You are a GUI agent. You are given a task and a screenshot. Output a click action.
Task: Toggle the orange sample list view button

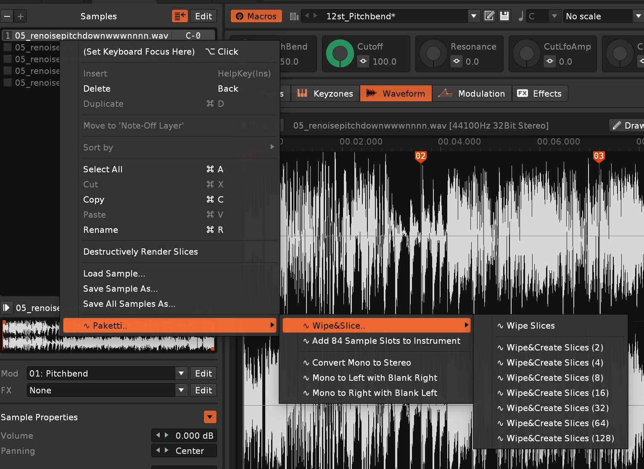point(180,16)
